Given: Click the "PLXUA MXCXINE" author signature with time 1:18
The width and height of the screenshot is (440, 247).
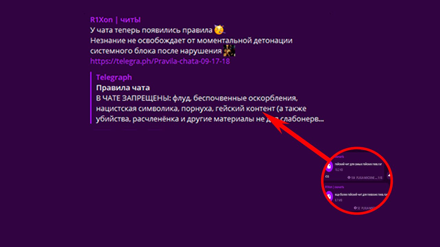Looking at the screenshot, I should point(369,178).
